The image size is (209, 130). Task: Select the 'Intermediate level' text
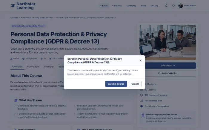click(153, 101)
